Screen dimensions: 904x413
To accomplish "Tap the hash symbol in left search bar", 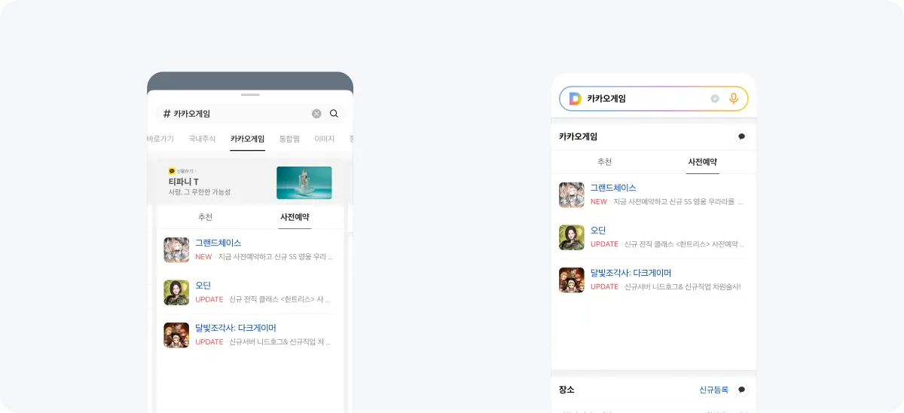I will (x=166, y=114).
